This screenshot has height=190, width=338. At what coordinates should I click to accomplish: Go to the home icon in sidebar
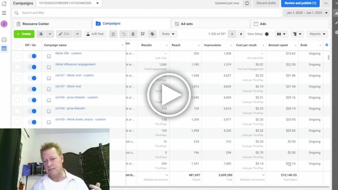coord(4,3)
